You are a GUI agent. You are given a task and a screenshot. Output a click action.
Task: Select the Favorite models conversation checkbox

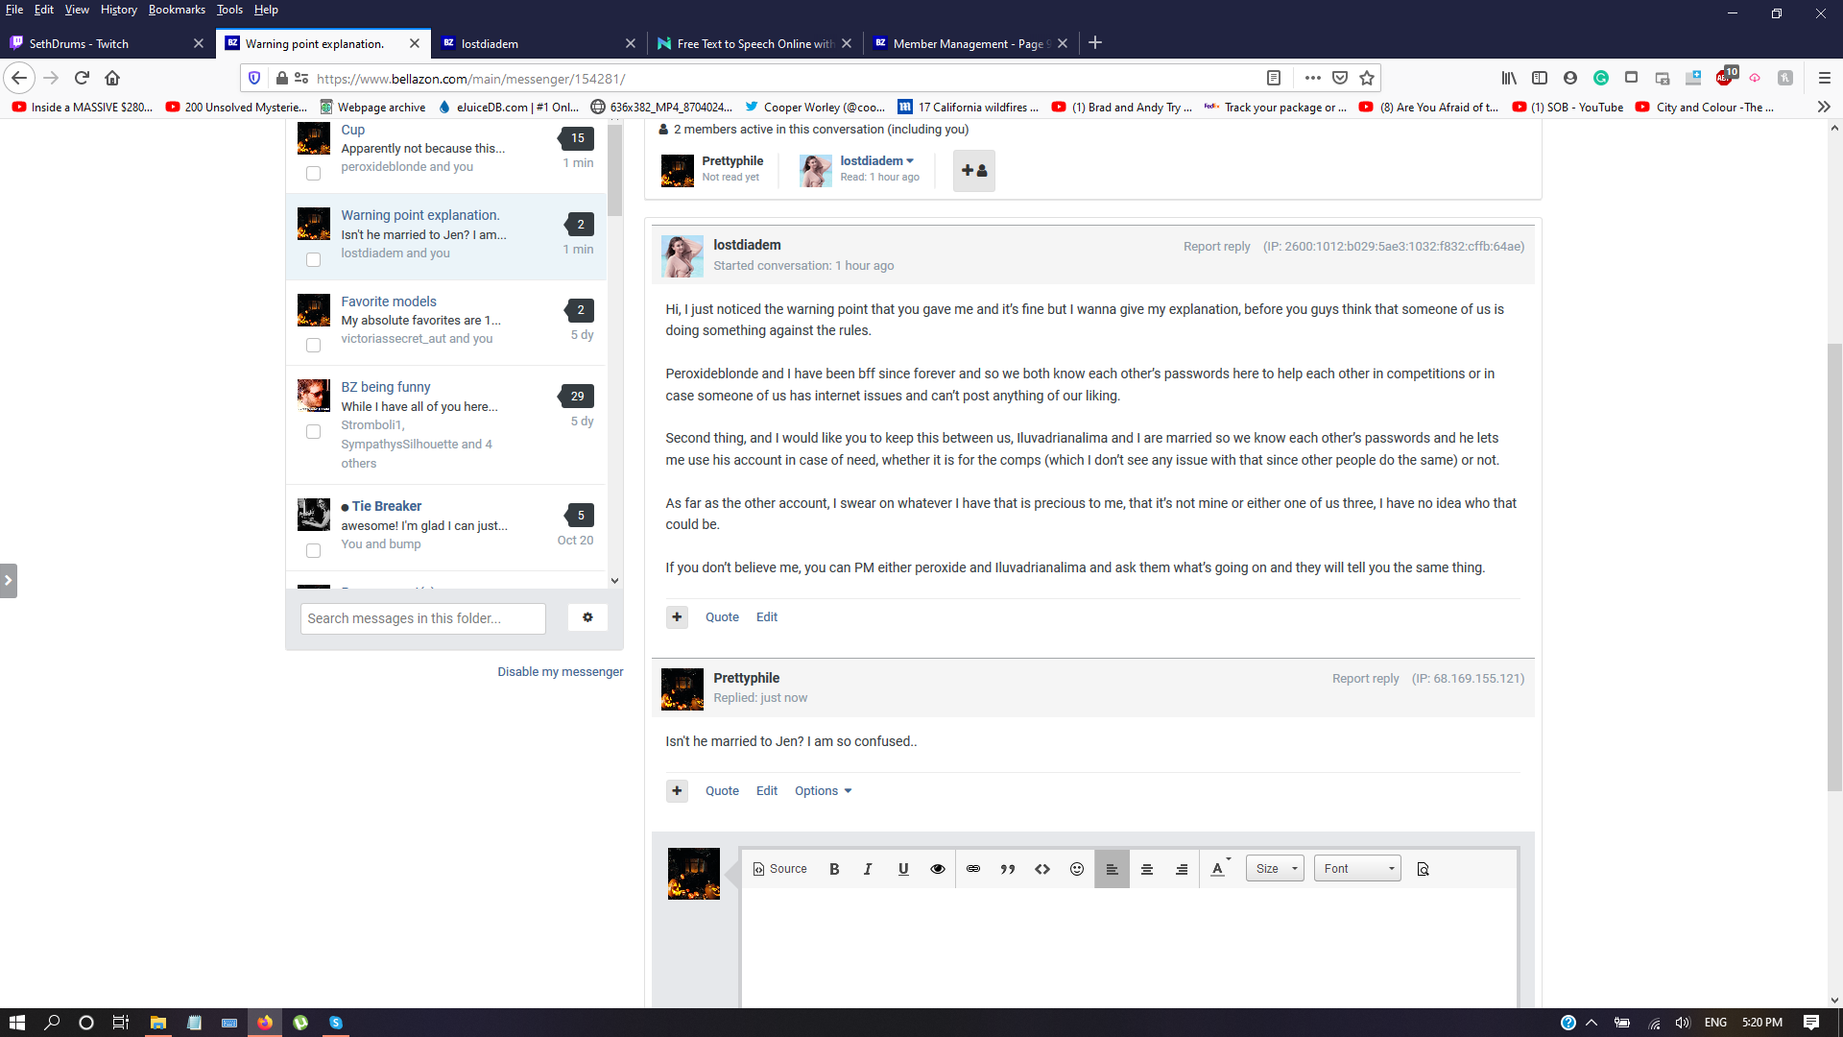tap(313, 345)
